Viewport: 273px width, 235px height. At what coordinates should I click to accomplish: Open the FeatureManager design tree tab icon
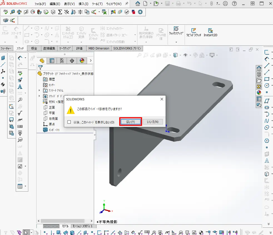tap(42, 61)
